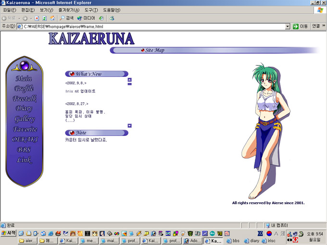Click the taskbar clock showing 오후 9:54
Screen dimensions: 327x245
click(315, 234)
